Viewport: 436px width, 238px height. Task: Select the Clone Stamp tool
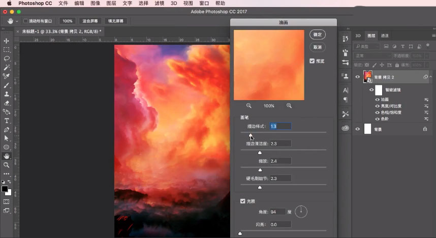(x=7, y=94)
